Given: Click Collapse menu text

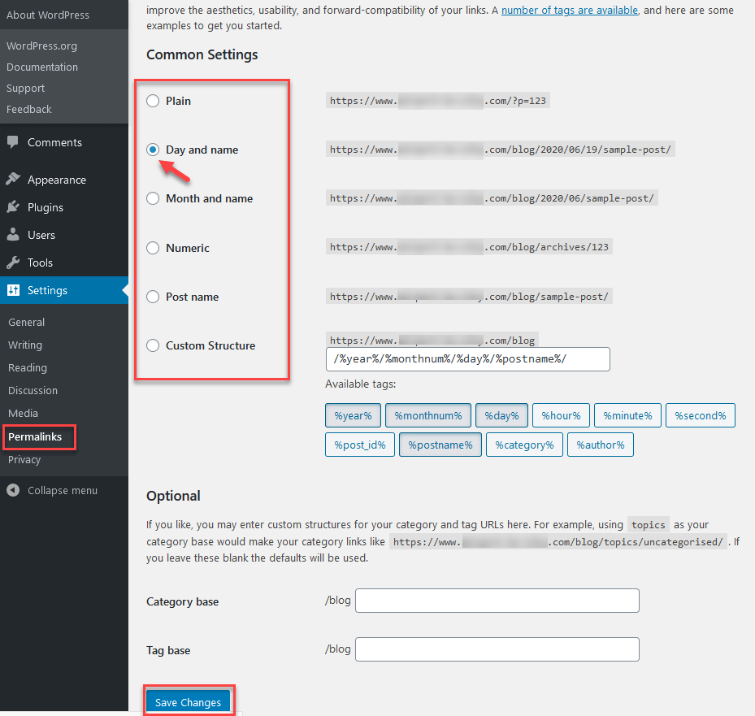Looking at the screenshot, I should click(62, 491).
